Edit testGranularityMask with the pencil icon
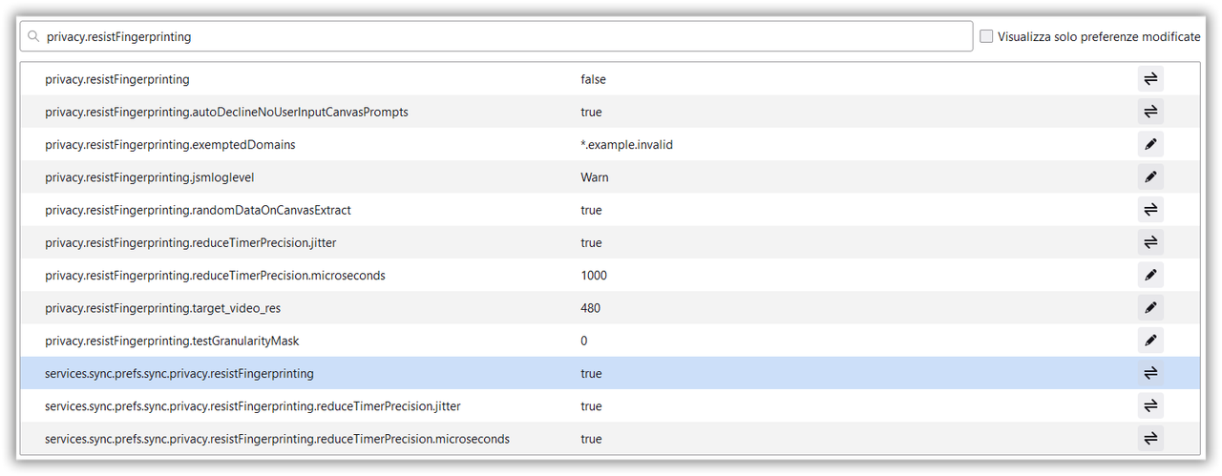This screenshot has height=476, width=1222. [1150, 341]
